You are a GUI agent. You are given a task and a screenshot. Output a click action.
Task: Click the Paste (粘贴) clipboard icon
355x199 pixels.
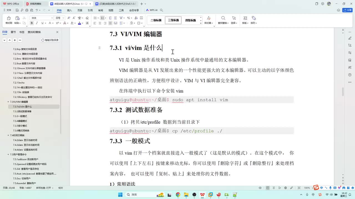(x=17, y=18)
